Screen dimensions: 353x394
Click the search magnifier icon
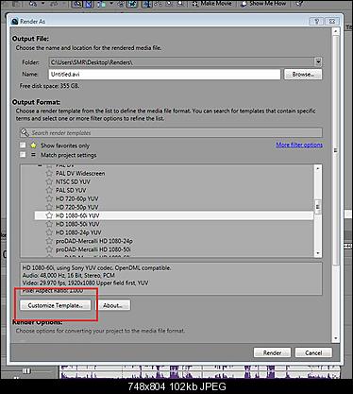tap(25, 132)
